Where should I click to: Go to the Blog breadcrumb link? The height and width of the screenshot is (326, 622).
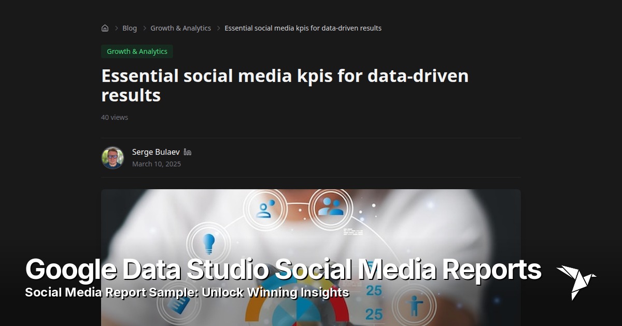[x=130, y=28]
